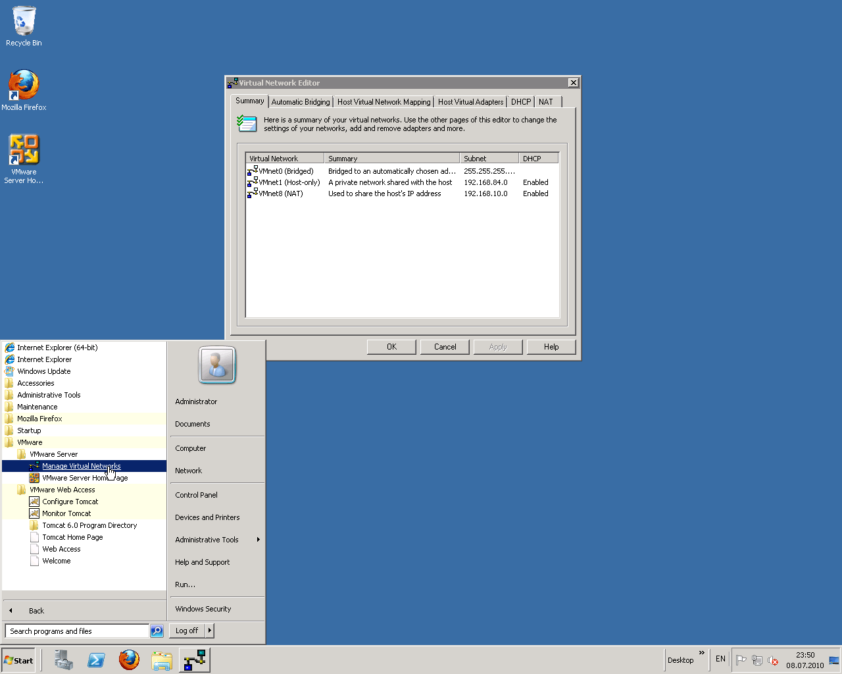Launch 32-bit Internet Explorer from Start menu
The width and height of the screenshot is (842, 674).
coord(84,359)
